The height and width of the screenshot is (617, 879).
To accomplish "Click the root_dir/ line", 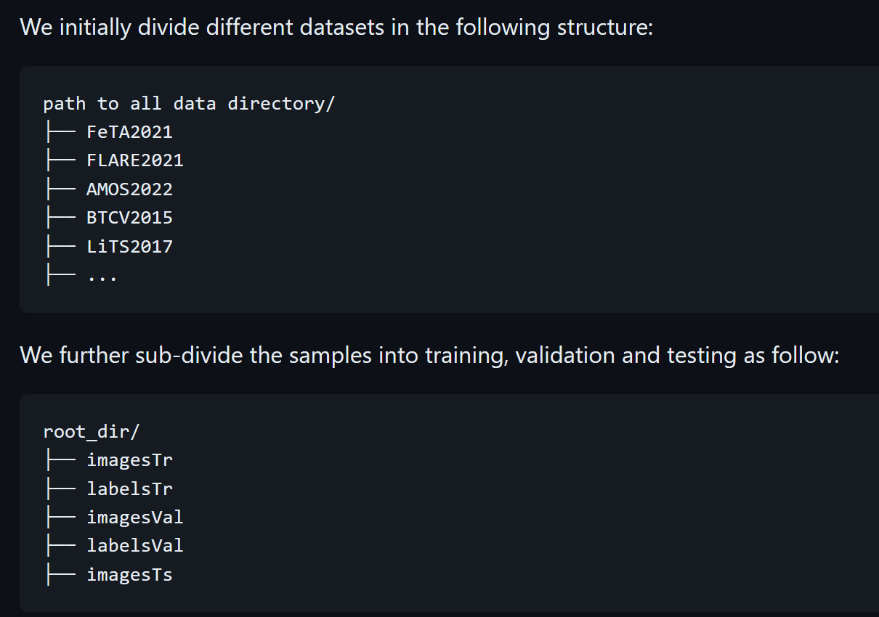I will tap(91, 432).
